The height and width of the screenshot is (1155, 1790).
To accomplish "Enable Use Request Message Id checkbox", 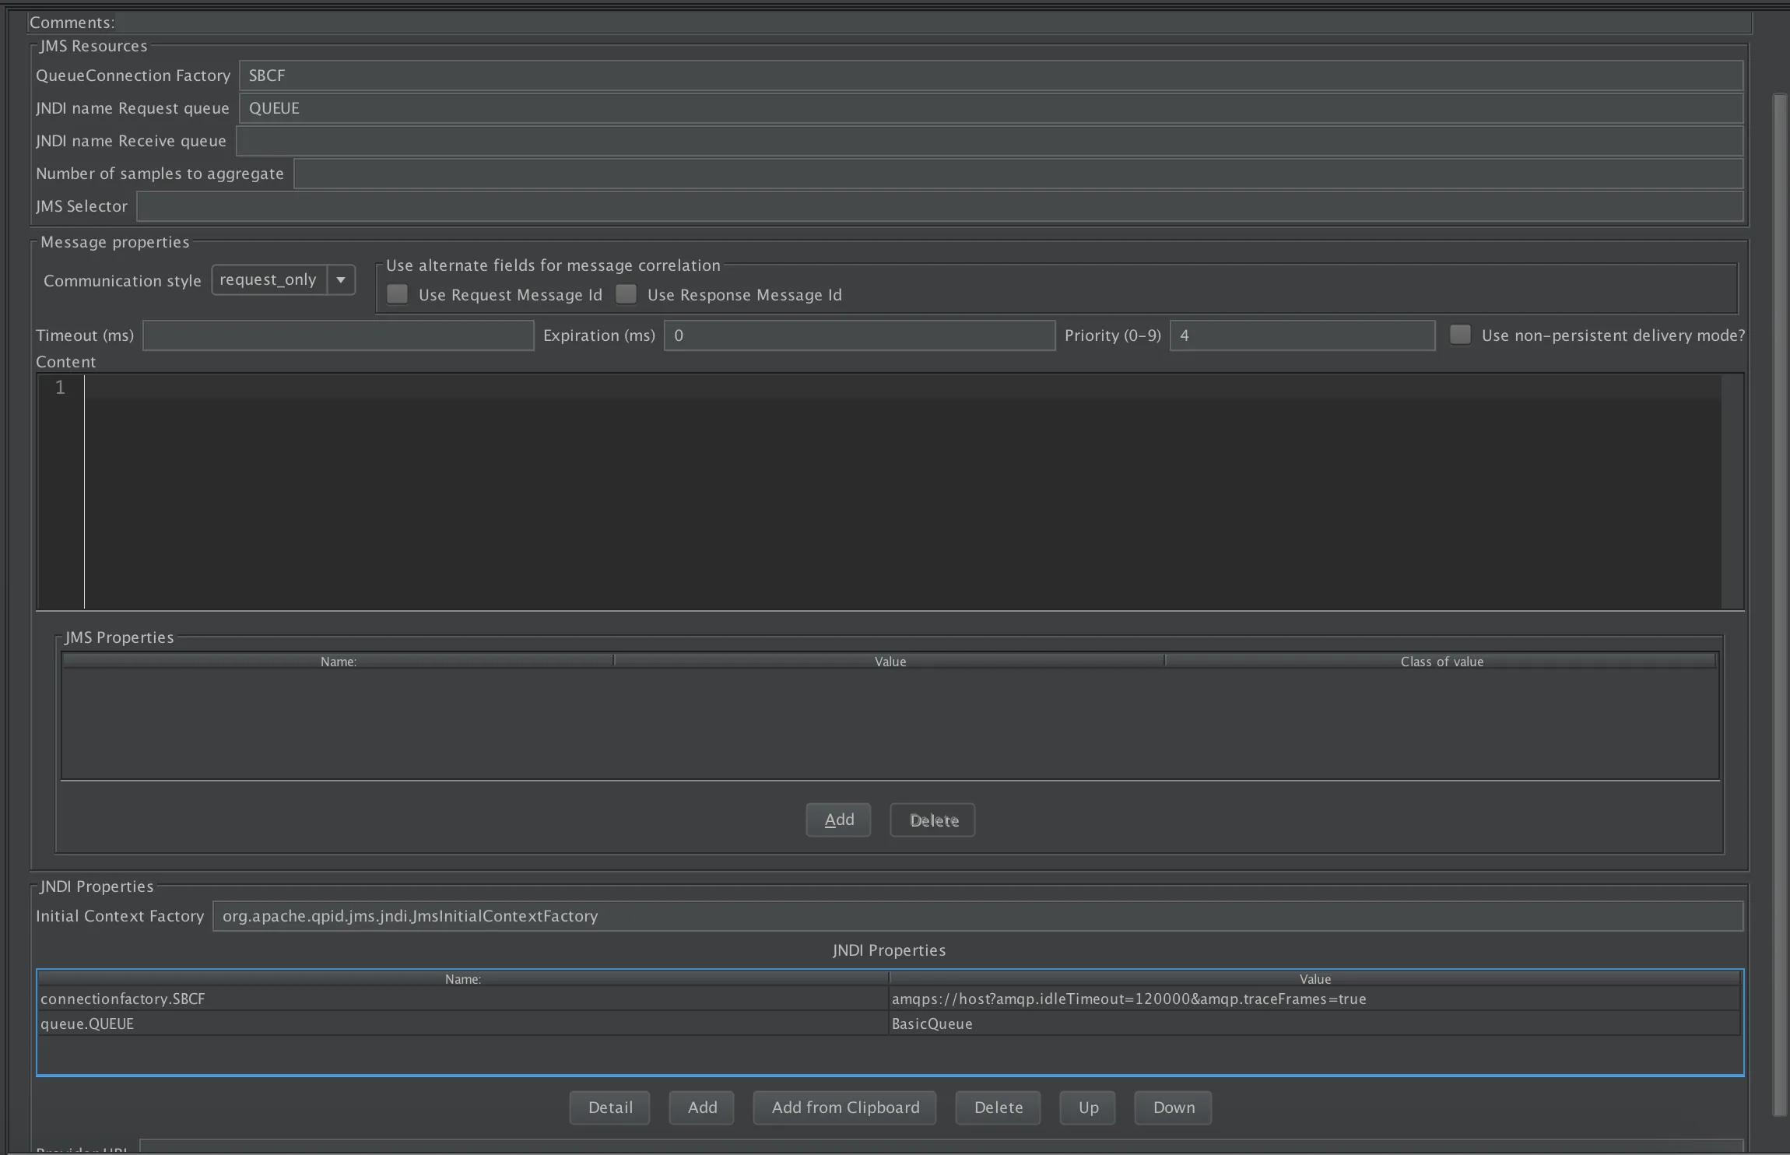I will pos(398,294).
